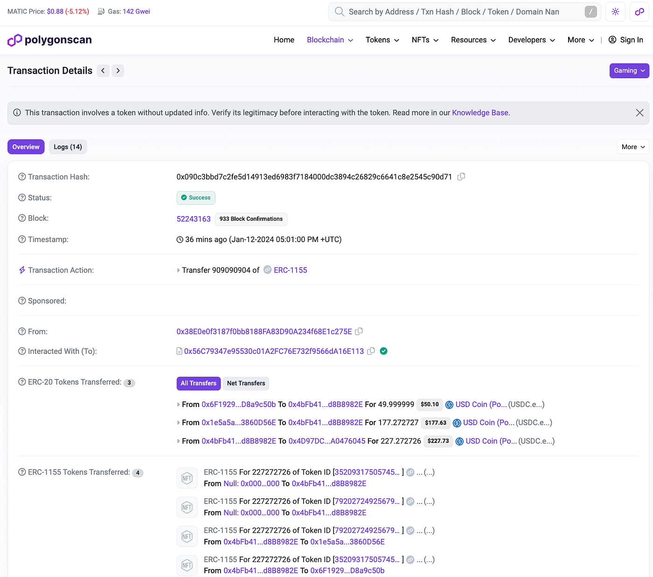Image resolution: width=653 pixels, height=577 pixels.
Task: Click help icon next to Interacted With (To)
Action: [22, 351]
